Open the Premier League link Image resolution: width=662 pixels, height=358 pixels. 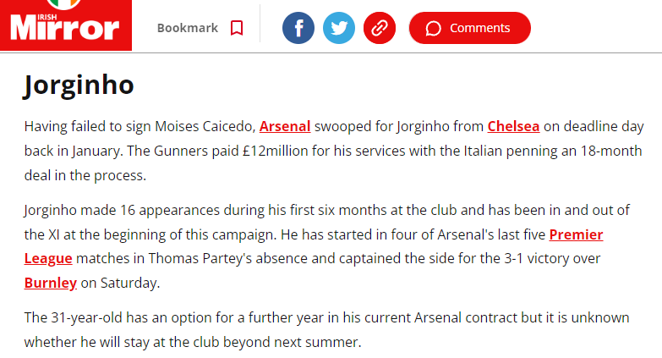(x=576, y=234)
